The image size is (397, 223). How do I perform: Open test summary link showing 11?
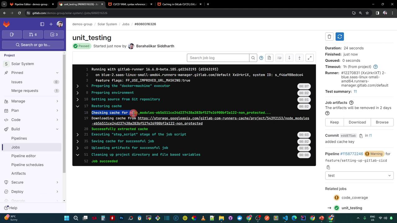[x=355, y=92]
